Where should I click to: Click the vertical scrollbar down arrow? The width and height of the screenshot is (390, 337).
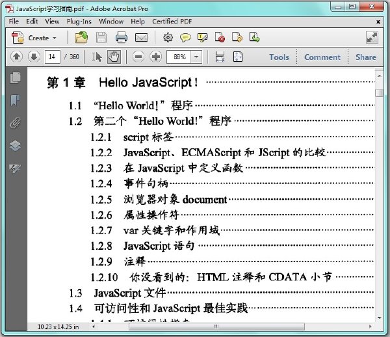[380, 318]
